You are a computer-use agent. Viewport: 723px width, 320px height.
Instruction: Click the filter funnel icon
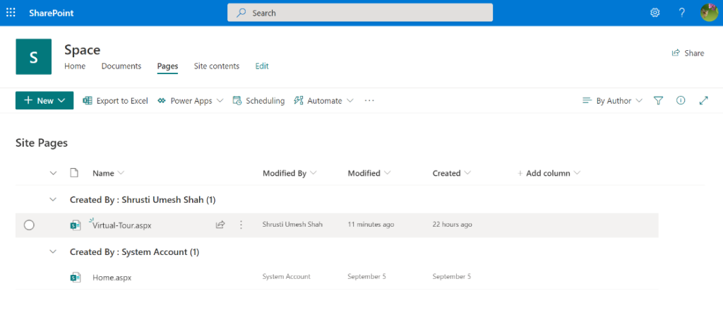point(659,100)
